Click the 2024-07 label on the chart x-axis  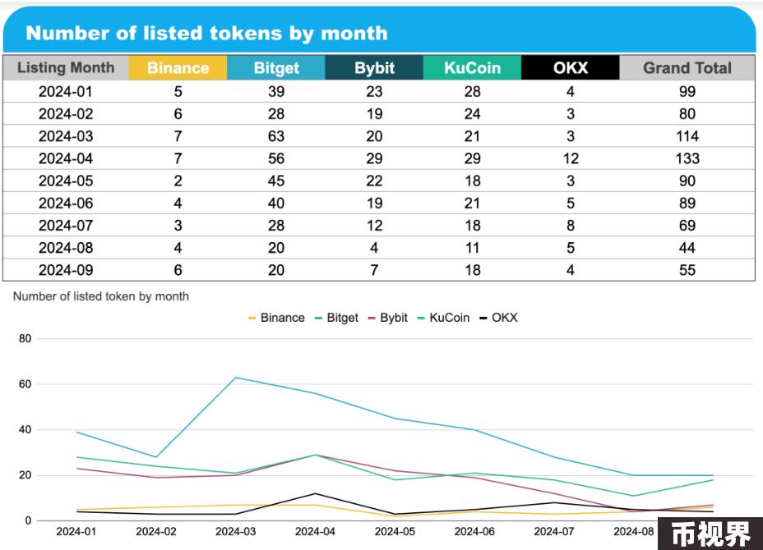(x=554, y=532)
